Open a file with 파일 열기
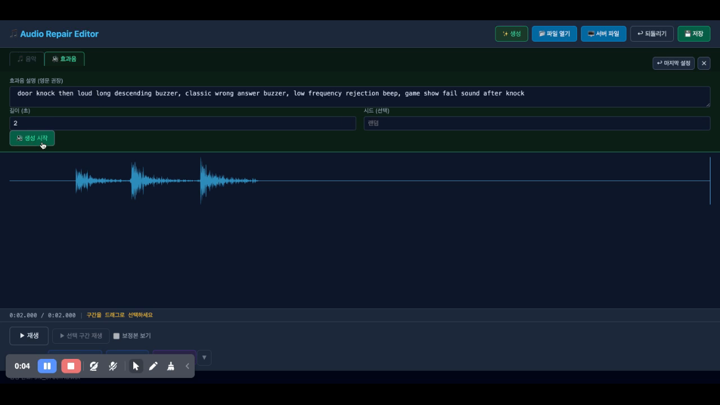The width and height of the screenshot is (720, 405). pyautogui.click(x=554, y=34)
